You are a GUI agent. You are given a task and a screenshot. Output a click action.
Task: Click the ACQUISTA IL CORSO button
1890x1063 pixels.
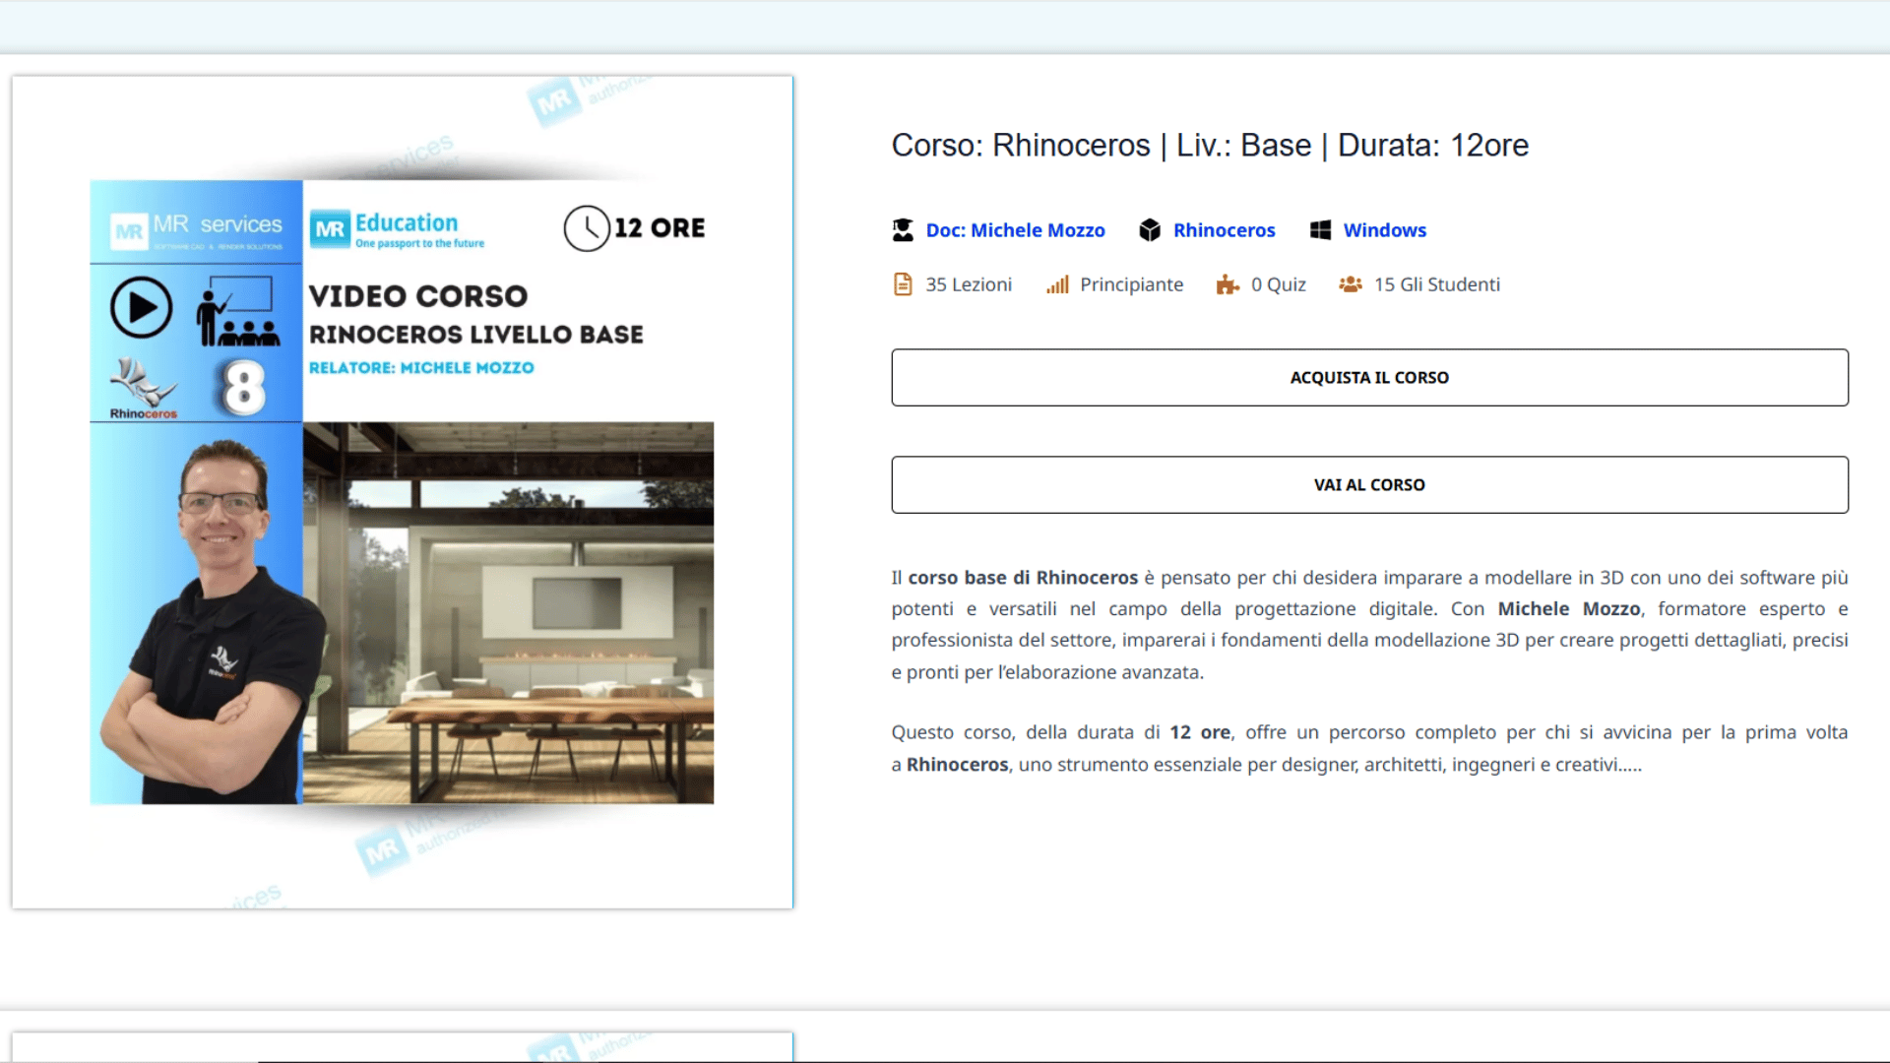1369,377
